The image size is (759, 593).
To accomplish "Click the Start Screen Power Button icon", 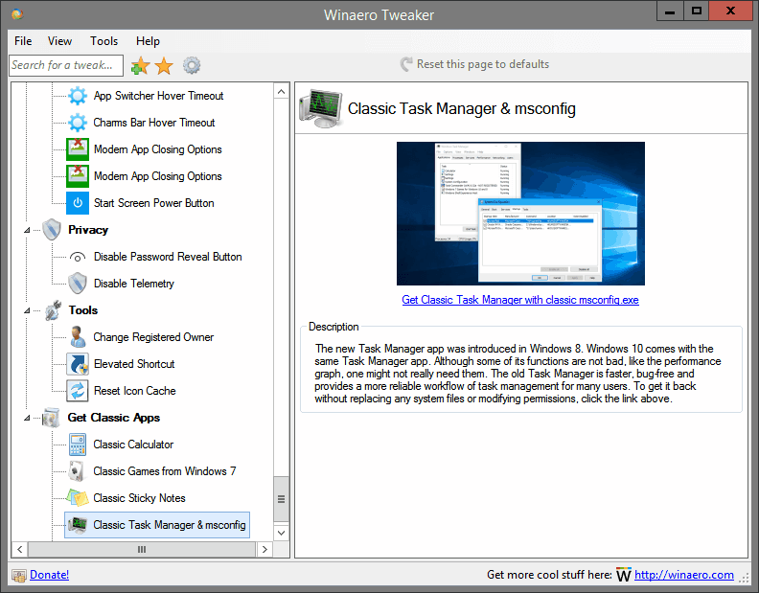I will coord(78,203).
